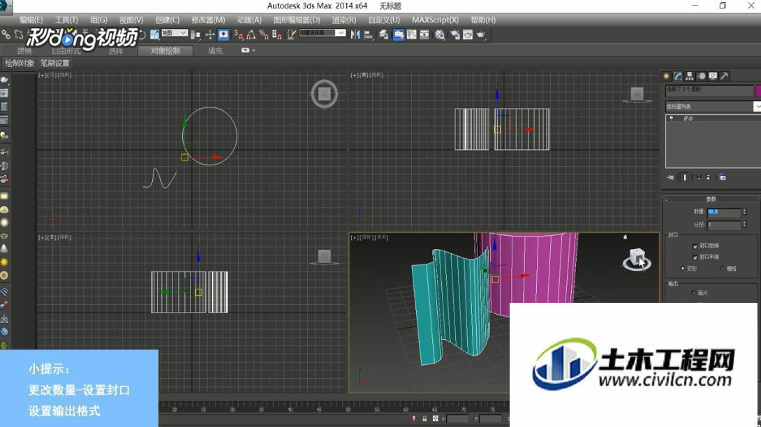The height and width of the screenshot is (427, 761).
Task: Switch to the 对象绘制 ribbon tab
Action: 165,50
